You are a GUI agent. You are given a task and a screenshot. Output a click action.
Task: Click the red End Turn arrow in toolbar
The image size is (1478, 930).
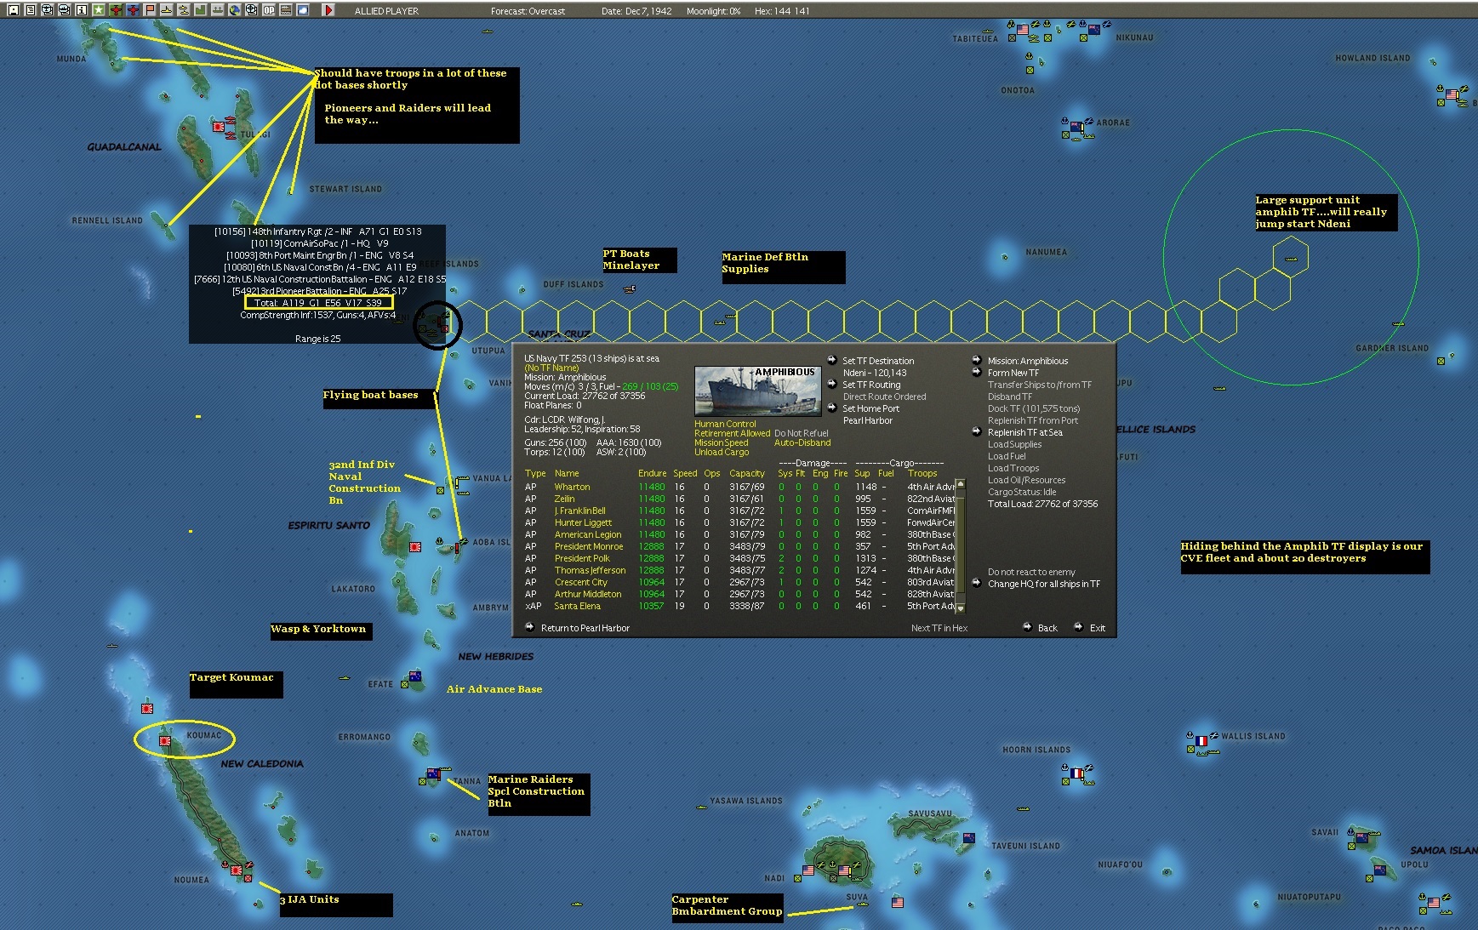(328, 10)
